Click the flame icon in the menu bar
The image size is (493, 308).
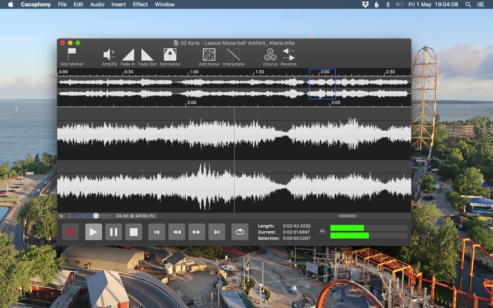[x=377, y=4]
